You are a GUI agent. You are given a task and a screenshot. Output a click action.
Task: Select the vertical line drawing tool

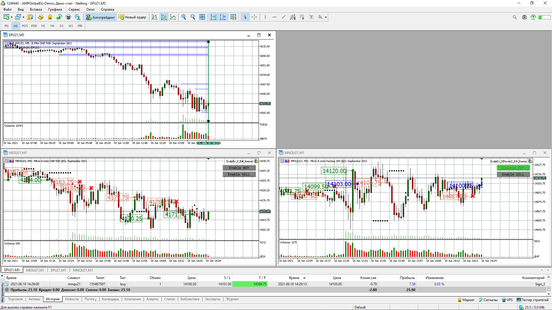265,17
